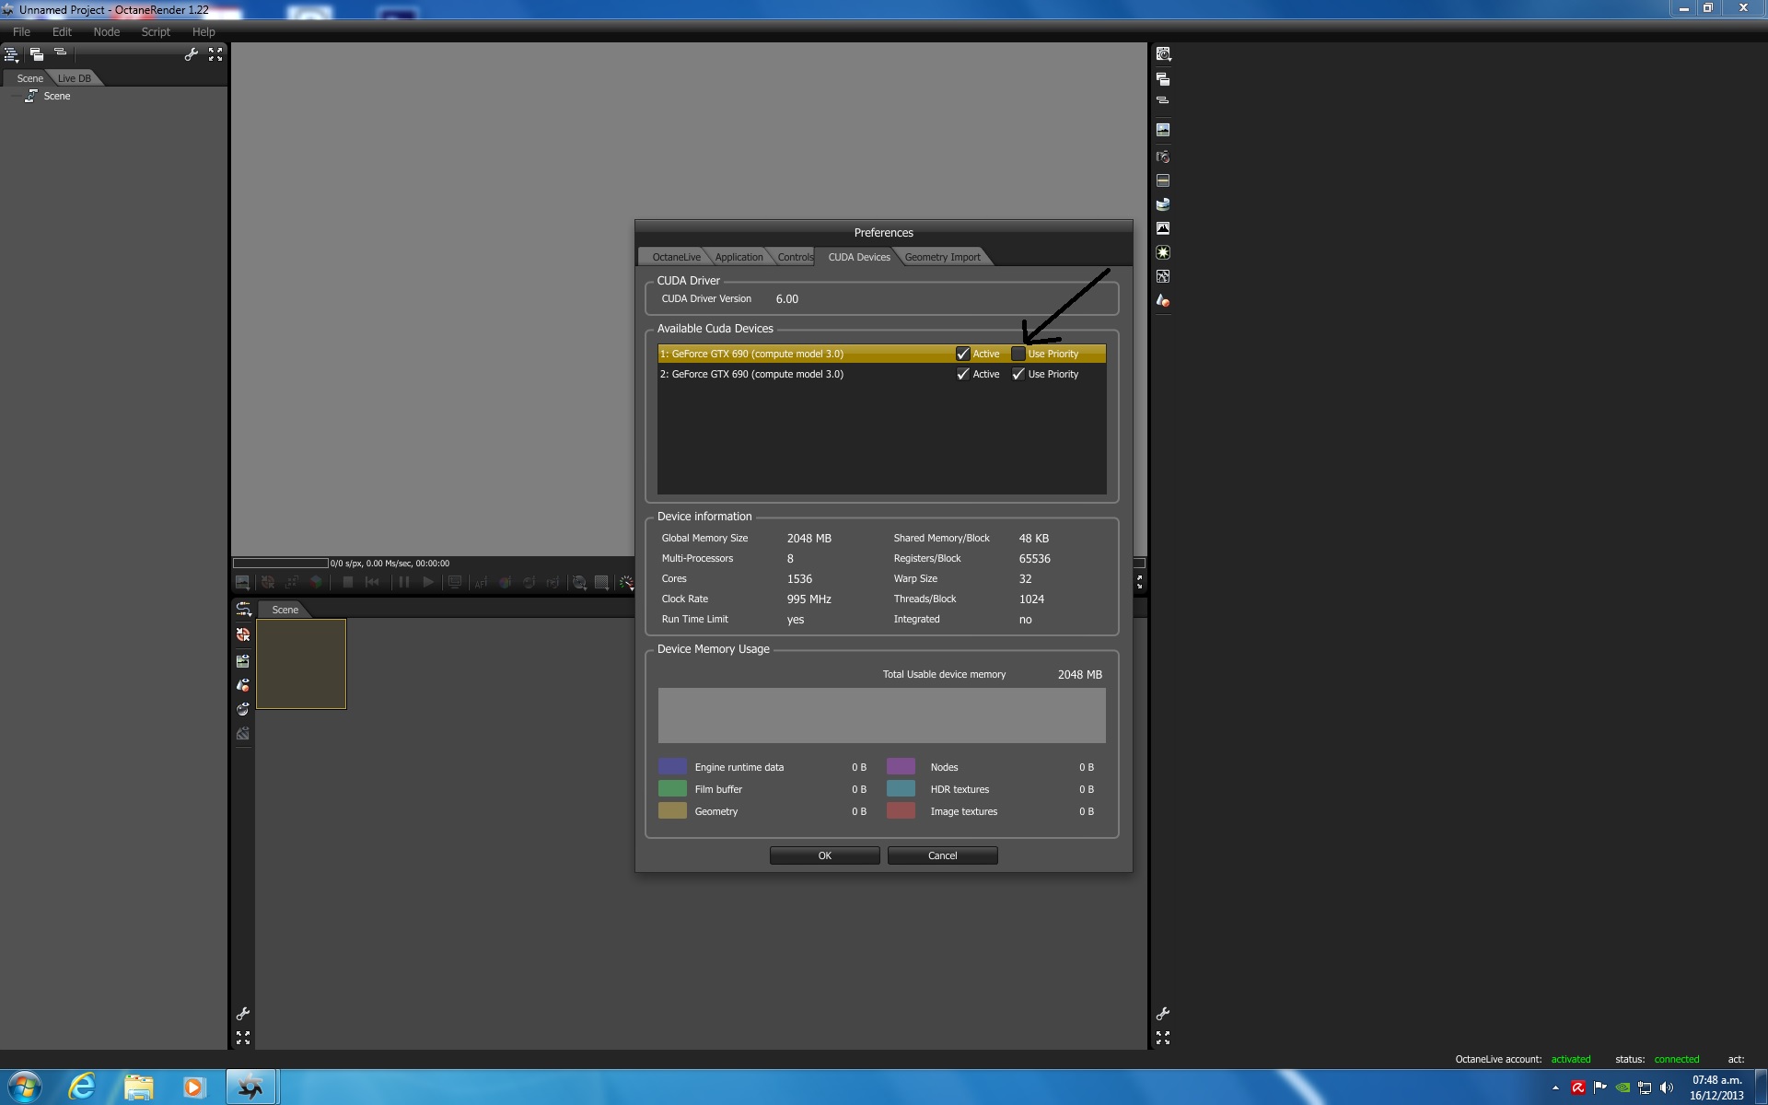Click the cone-and-sphere icon in the inspector sidebar

pos(1163,301)
